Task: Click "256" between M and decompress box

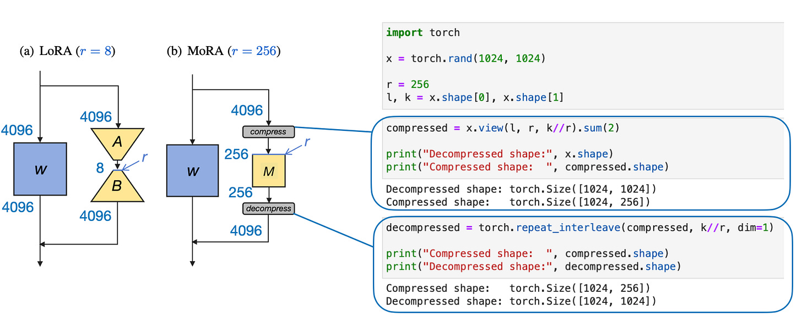Action: tap(240, 192)
